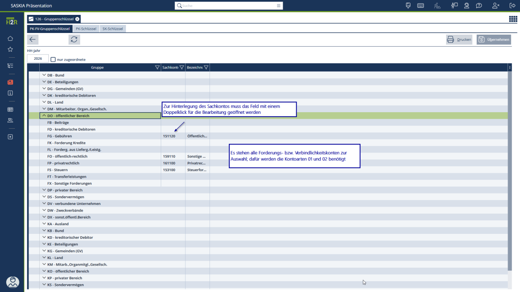
Task: Filter the Gruppe column
Action: pyautogui.click(x=157, y=68)
